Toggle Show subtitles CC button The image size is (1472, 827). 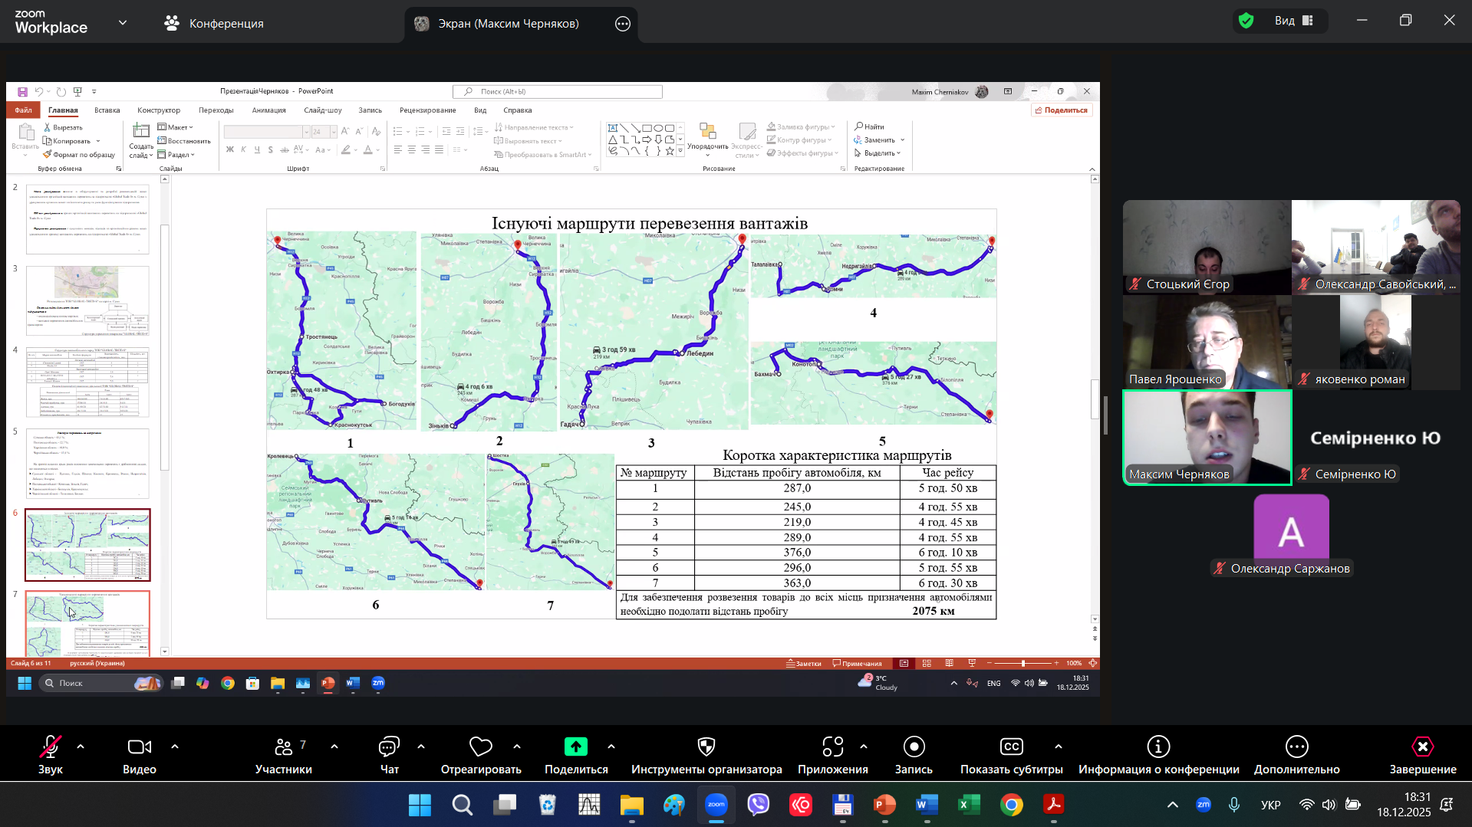(x=1011, y=747)
